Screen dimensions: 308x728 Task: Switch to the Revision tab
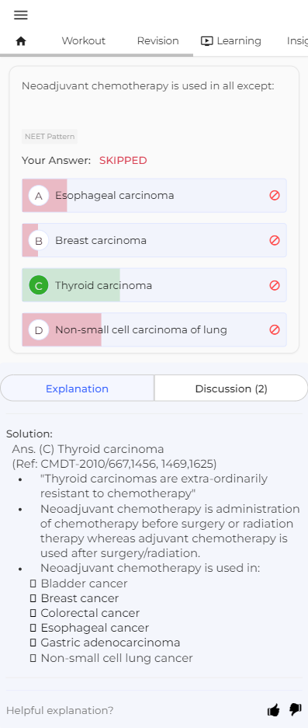coord(157,41)
